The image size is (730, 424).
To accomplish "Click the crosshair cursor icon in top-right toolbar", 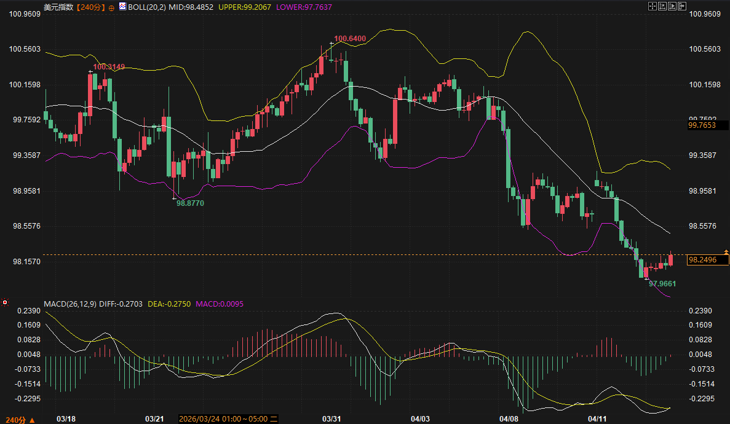I will [653, 6].
